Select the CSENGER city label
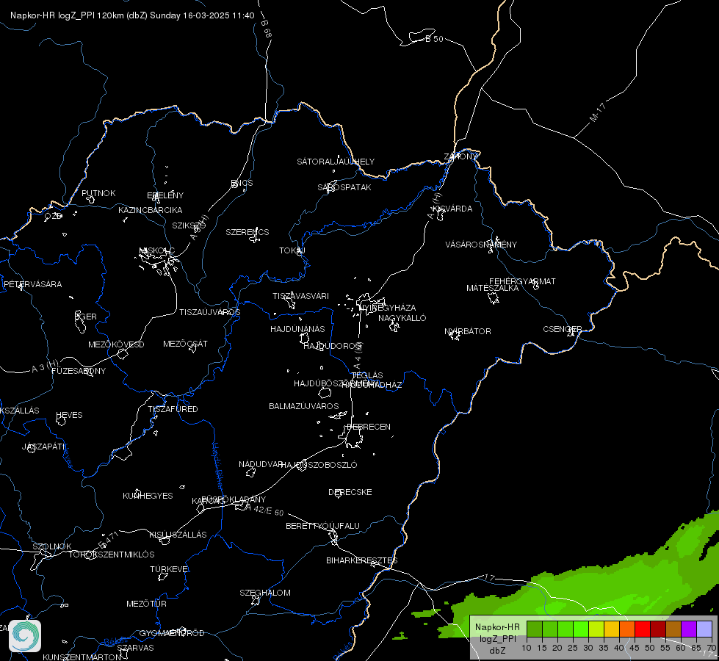This screenshot has height=661, width=719. pyautogui.click(x=563, y=329)
